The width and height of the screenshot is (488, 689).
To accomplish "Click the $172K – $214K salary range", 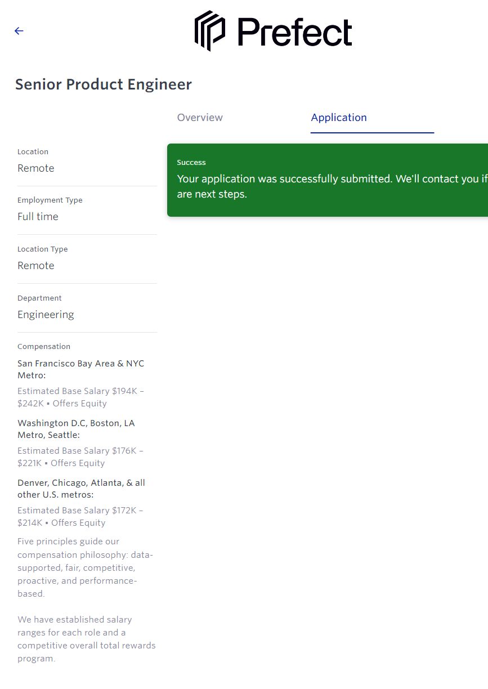I will [80, 517].
